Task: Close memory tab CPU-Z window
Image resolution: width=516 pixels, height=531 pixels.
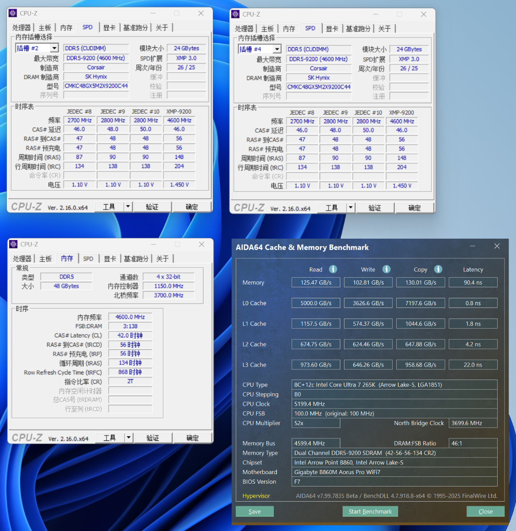Action: point(202,244)
